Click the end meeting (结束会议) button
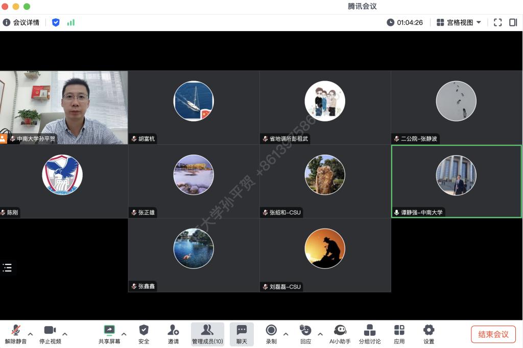This screenshot has height=348, width=523. pyautogui.click(x=493, y=334)
